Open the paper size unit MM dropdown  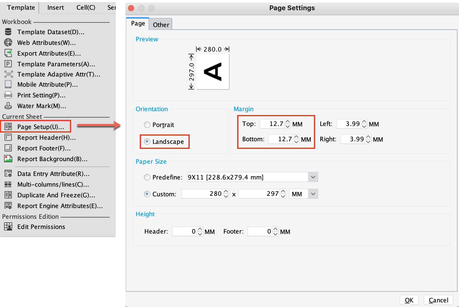[x=313, y=194]
